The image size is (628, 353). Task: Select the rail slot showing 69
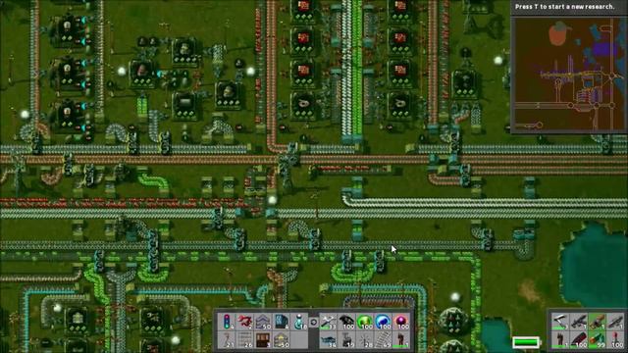tap(384, 340)
